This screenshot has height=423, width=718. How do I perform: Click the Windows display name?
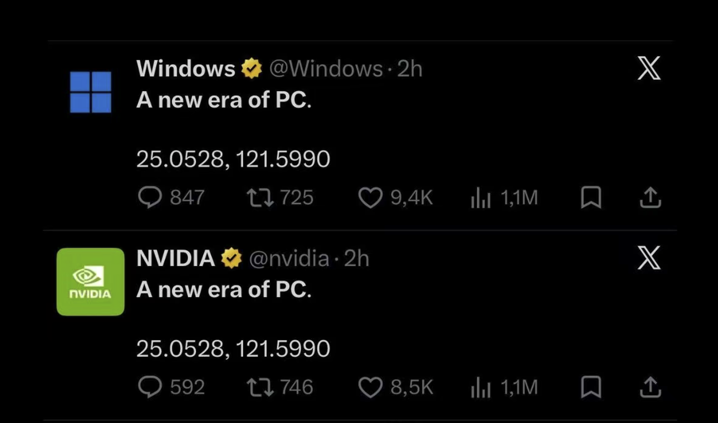coord(185,68)
